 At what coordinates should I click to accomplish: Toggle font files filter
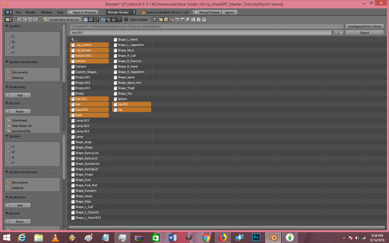point(193,19)
